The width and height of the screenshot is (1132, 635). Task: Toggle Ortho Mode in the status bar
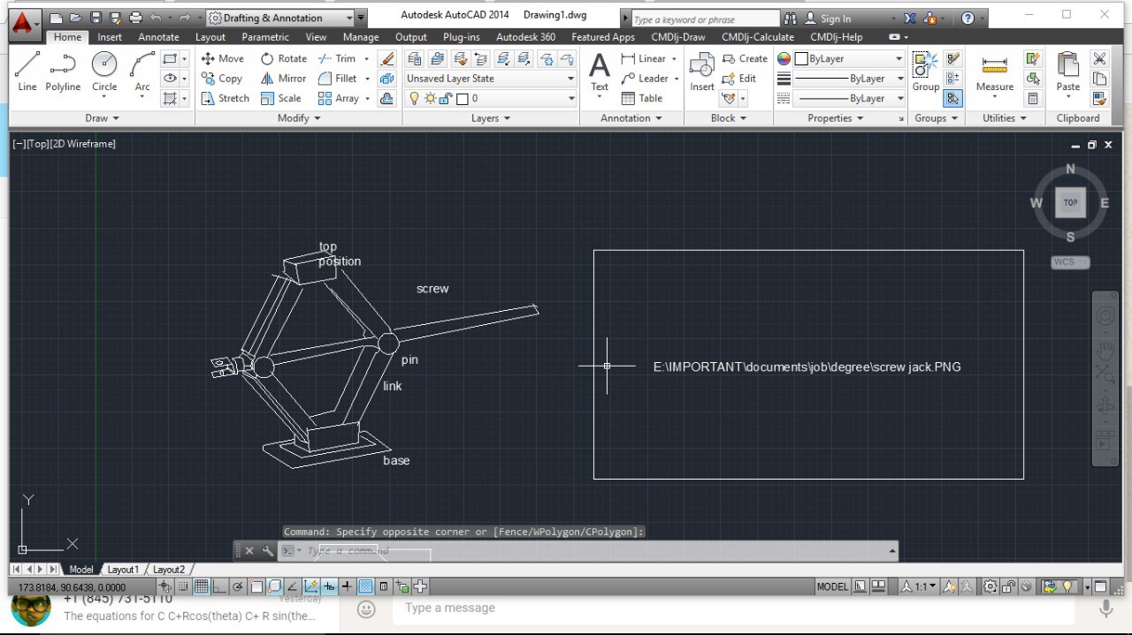click(x=219, y=586)
